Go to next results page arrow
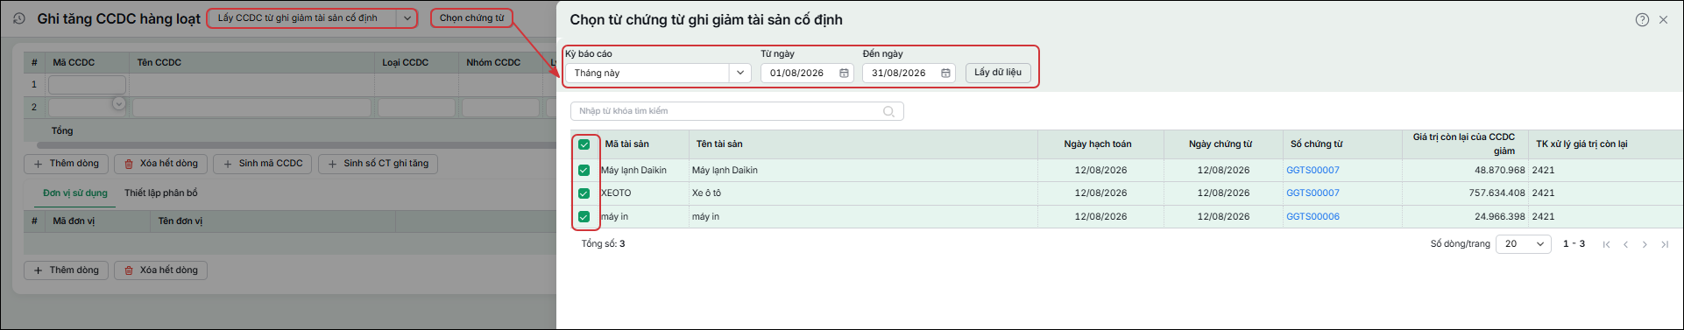Image resolution: width=1684 pixels, height=330 pixels. coord(1645,244)
